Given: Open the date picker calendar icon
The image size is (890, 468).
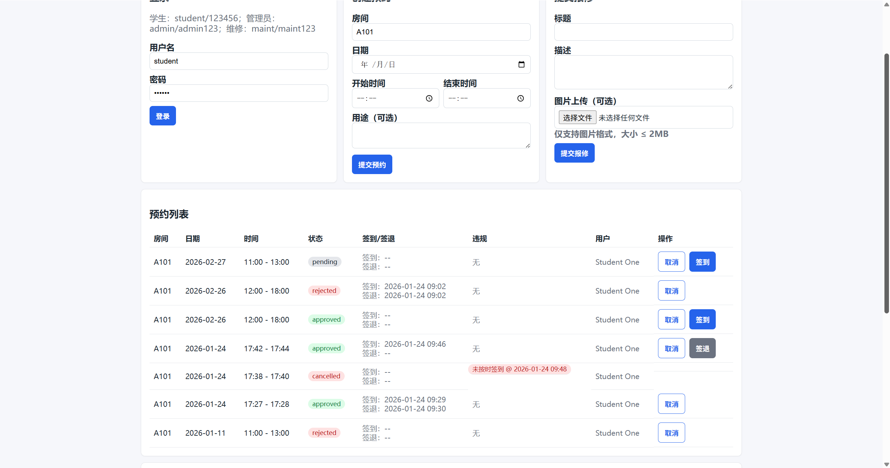Looking at the screenshot, I should click(521, 64).
